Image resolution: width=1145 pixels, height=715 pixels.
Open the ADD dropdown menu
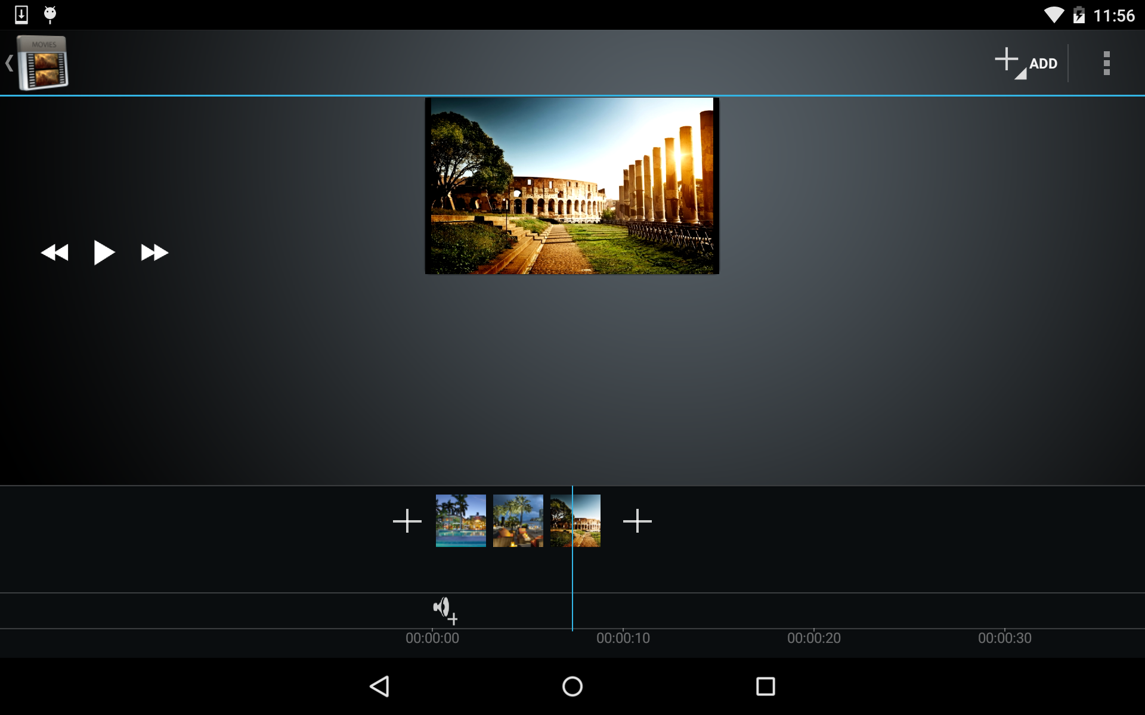(1026, 63)
